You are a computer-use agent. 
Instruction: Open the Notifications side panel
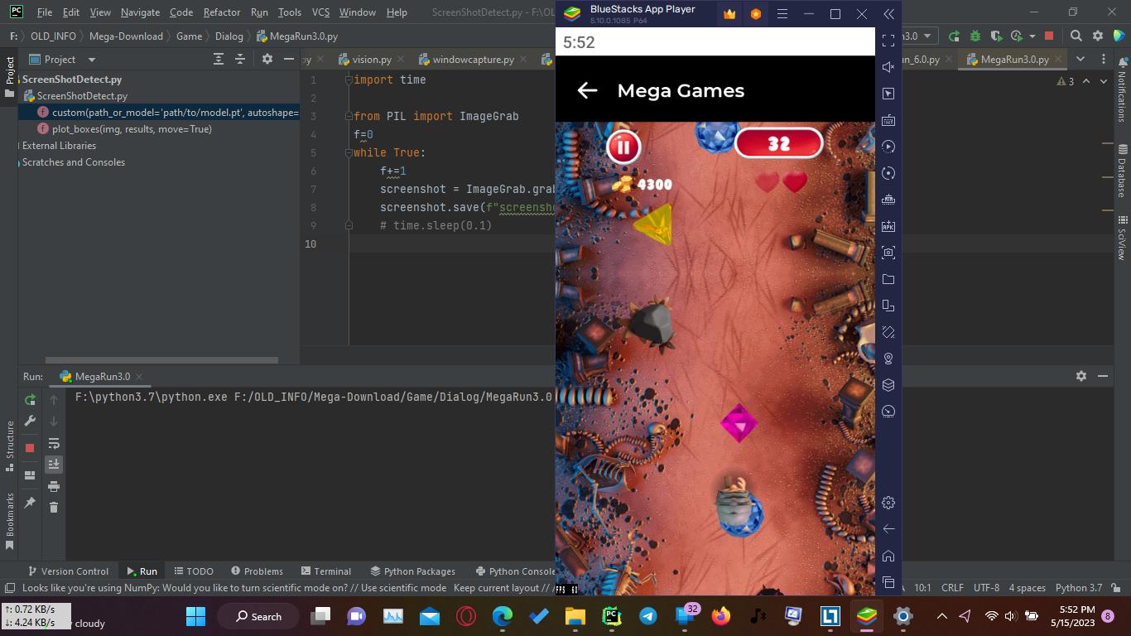(1122, 91)
